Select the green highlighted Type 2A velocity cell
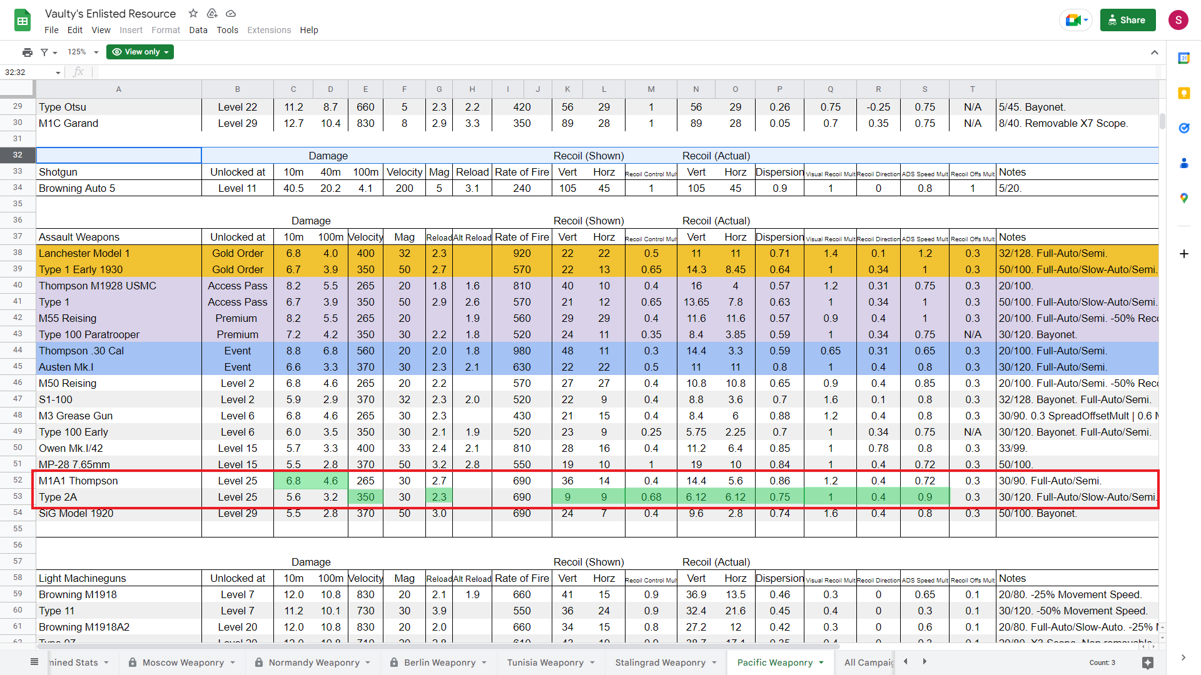The height and width of the screenshot is (675, 1201). pyautogui.click(x=365, y=497)
